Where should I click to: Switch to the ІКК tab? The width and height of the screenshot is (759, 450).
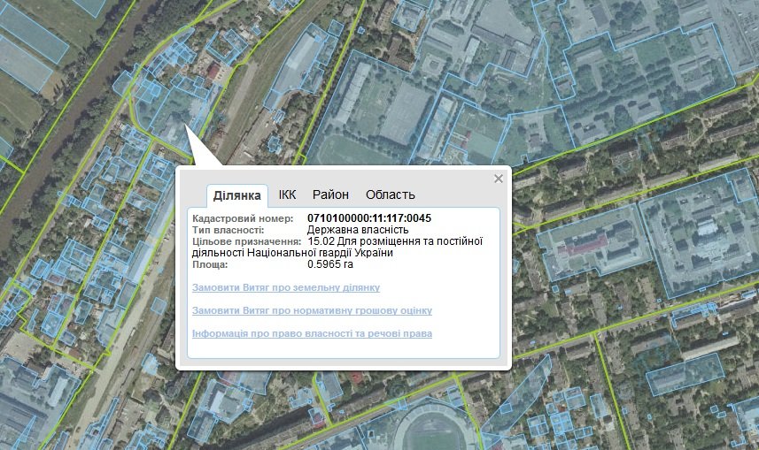pos(287,194)
